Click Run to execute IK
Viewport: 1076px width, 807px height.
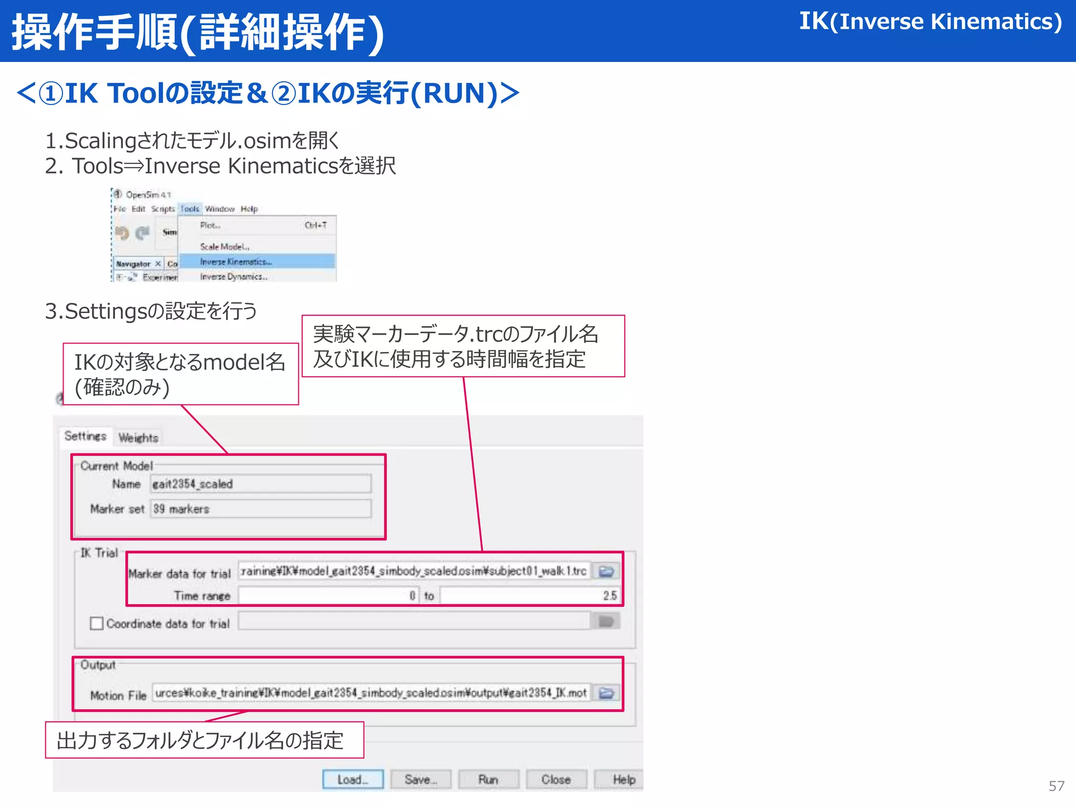click(489, 780)
